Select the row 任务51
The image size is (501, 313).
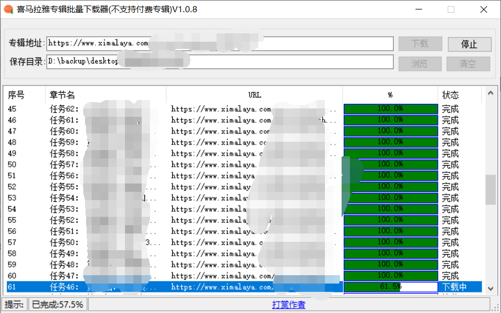(244, 231)
